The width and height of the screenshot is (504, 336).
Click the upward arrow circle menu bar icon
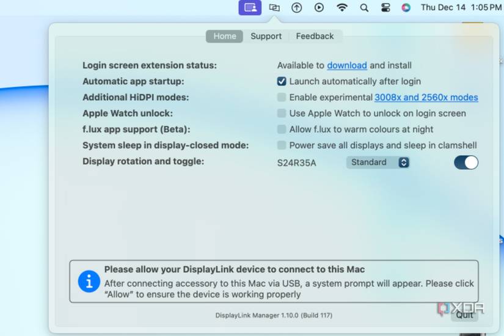point(296,7)
